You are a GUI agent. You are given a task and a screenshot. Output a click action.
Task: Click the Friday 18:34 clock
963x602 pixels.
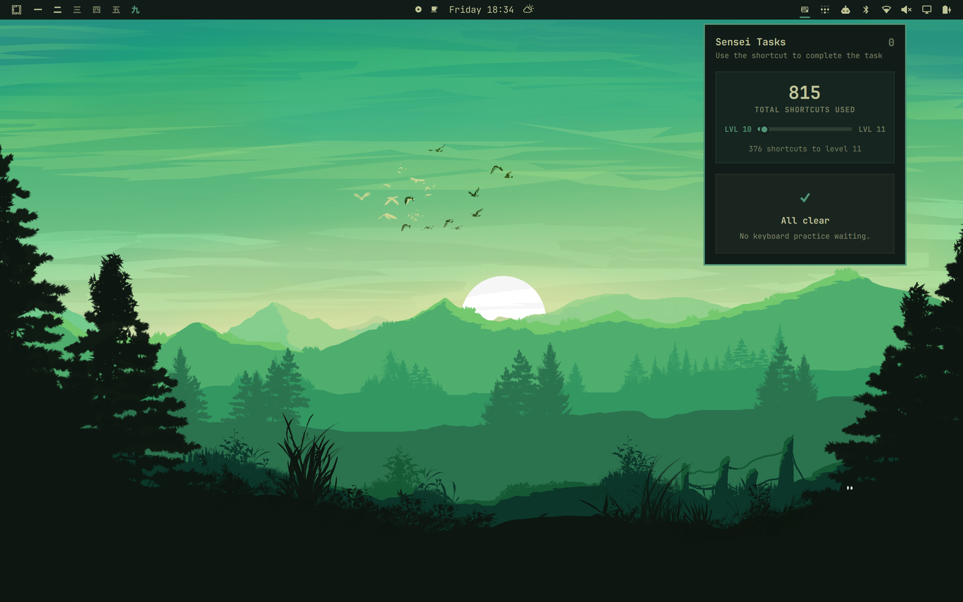(482, 10)
